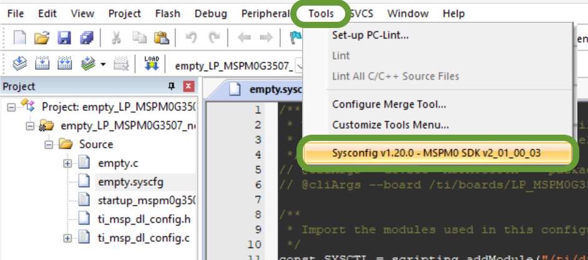This screenshot has height=260, width=588.
Task: Expand the empty.c file node
Action: (67, 163)
